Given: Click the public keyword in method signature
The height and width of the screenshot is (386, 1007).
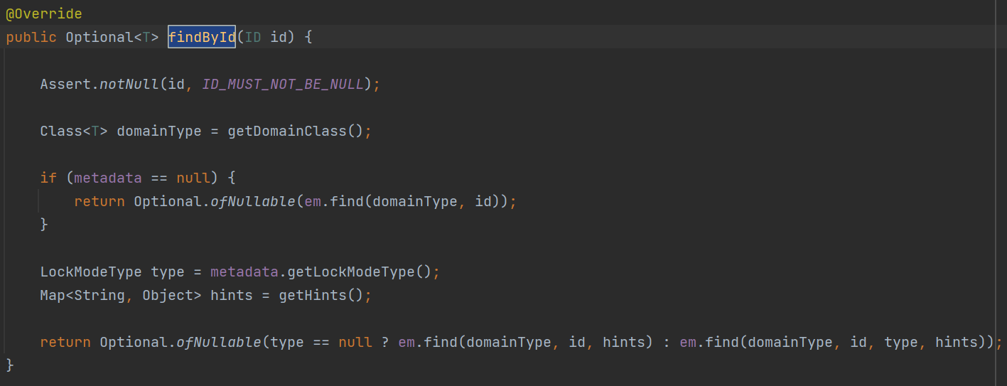Looking at the screenshot, I should coord(31,37).
